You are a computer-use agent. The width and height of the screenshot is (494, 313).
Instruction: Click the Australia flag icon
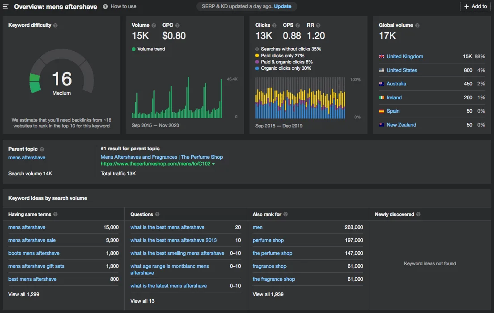(x=381, y=84)
